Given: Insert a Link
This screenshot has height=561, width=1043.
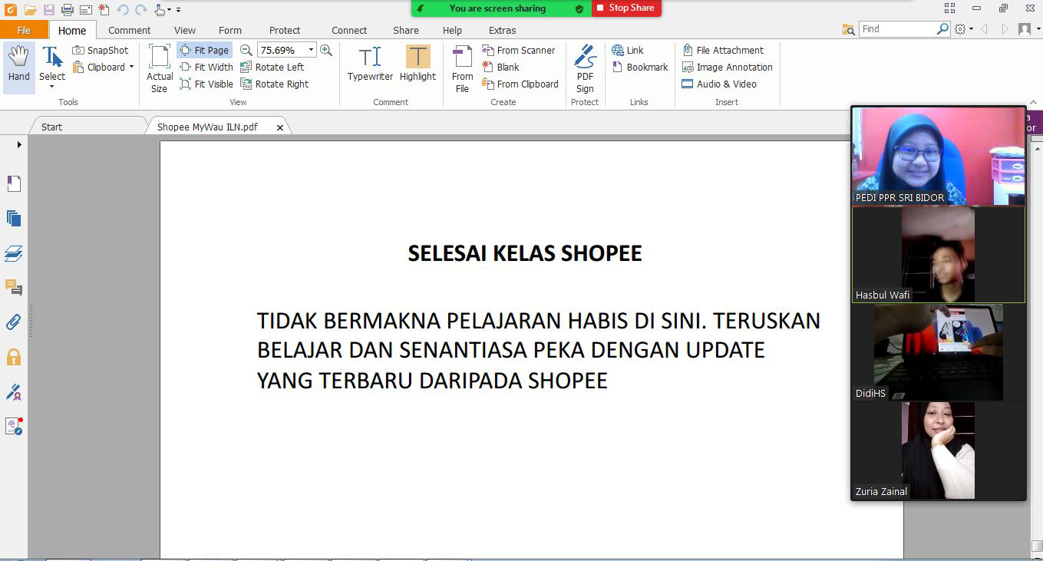Looking at the screenshot, I should point(628,50).
